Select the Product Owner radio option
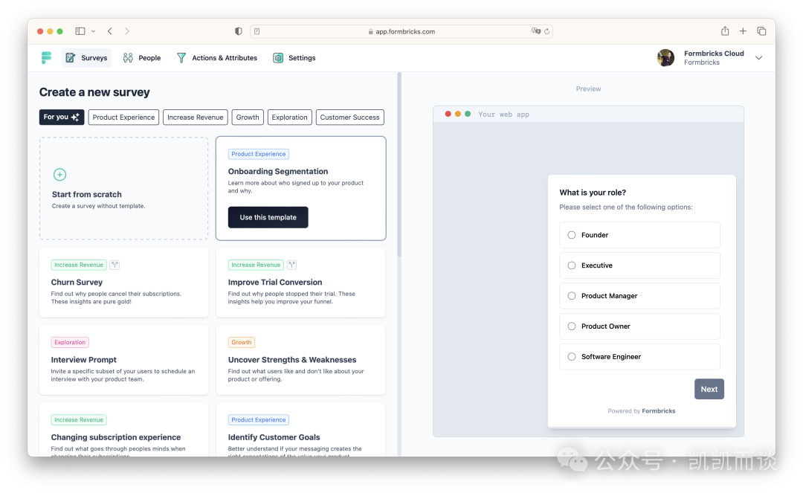803x493 pixels. [x=572, y=326]
